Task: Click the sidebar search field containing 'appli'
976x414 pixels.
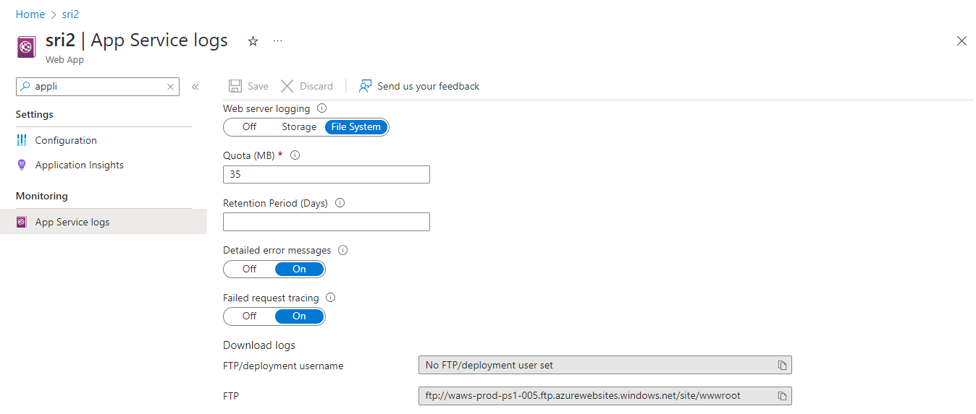Action: (98, 86)
